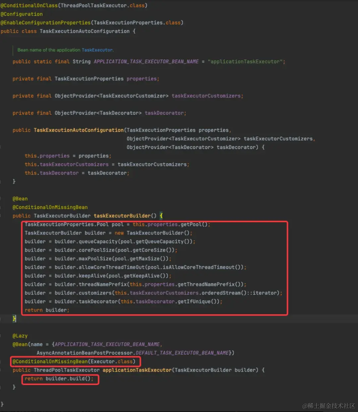This screenshot has width=358, height=412.
Task: Click the builder.customizers line
Action: click(x=153, y=293)
